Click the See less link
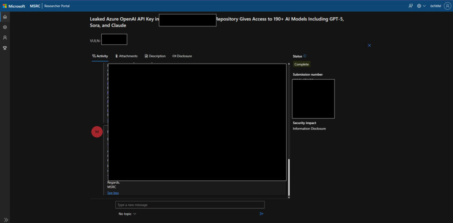This screenshot has width=453, height=223. 113,193
